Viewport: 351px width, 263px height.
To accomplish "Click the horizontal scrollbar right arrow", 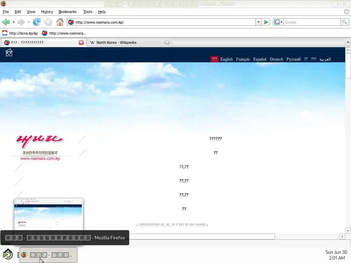I will 342,236.
